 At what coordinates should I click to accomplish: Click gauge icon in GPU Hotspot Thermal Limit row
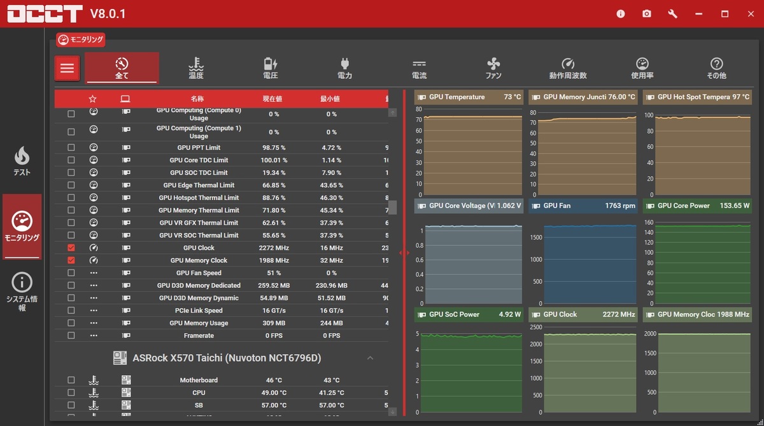tap(94, 197)
